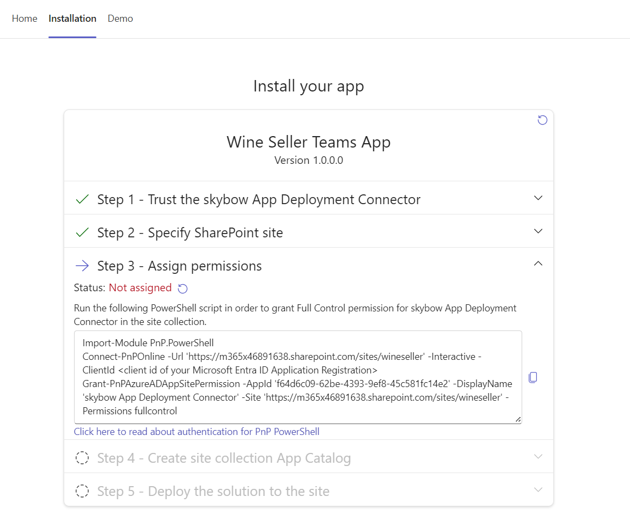Expand Step 1 using its chevron
Screen dimensions: 630x515
538,198
